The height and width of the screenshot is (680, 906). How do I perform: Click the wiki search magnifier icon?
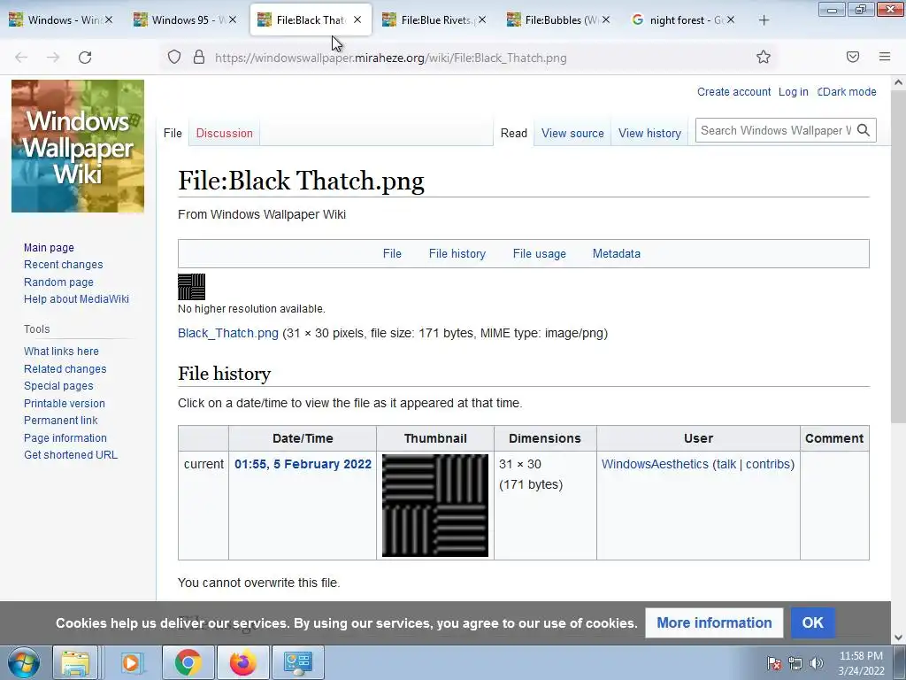864,131
